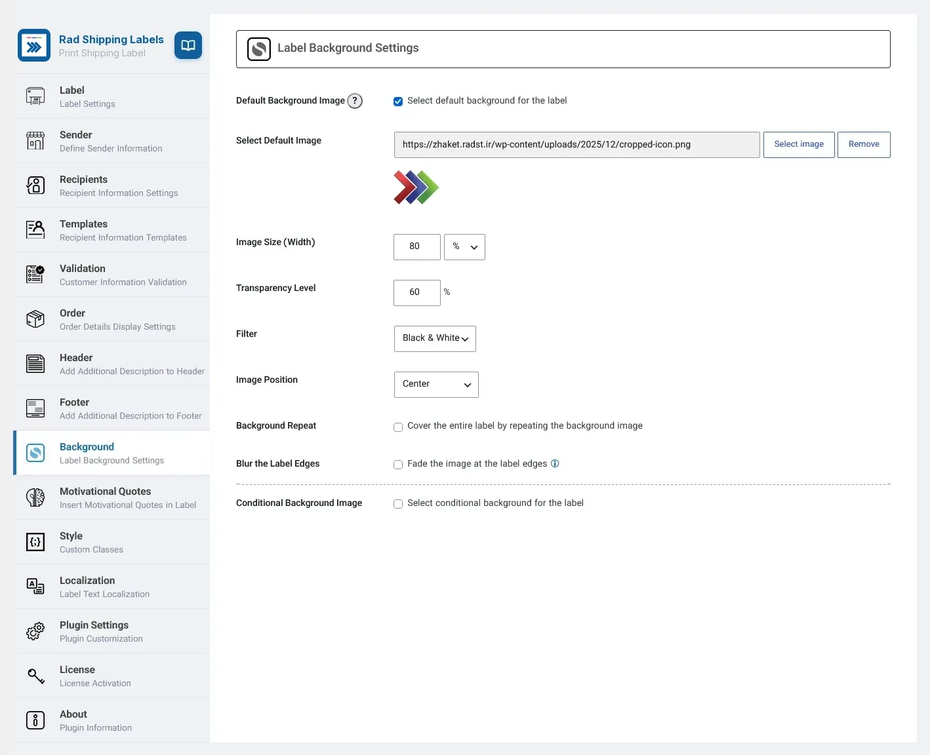The width and height of the screenshot is (930, 755).
Task: Click the Header layout icon
Action: (35, 364)
